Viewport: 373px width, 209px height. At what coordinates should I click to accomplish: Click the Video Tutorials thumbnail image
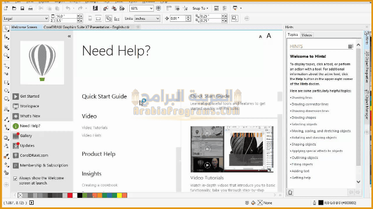(x=232, y=149)
